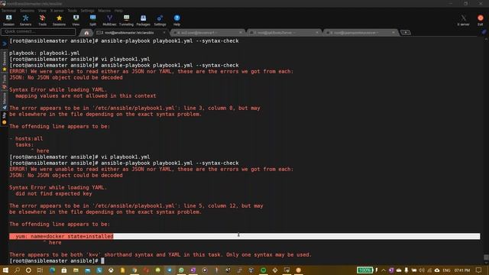Viewport: 489px width, 275px height.
Task: Open the X server menu
Action: (x=57, y=11)
